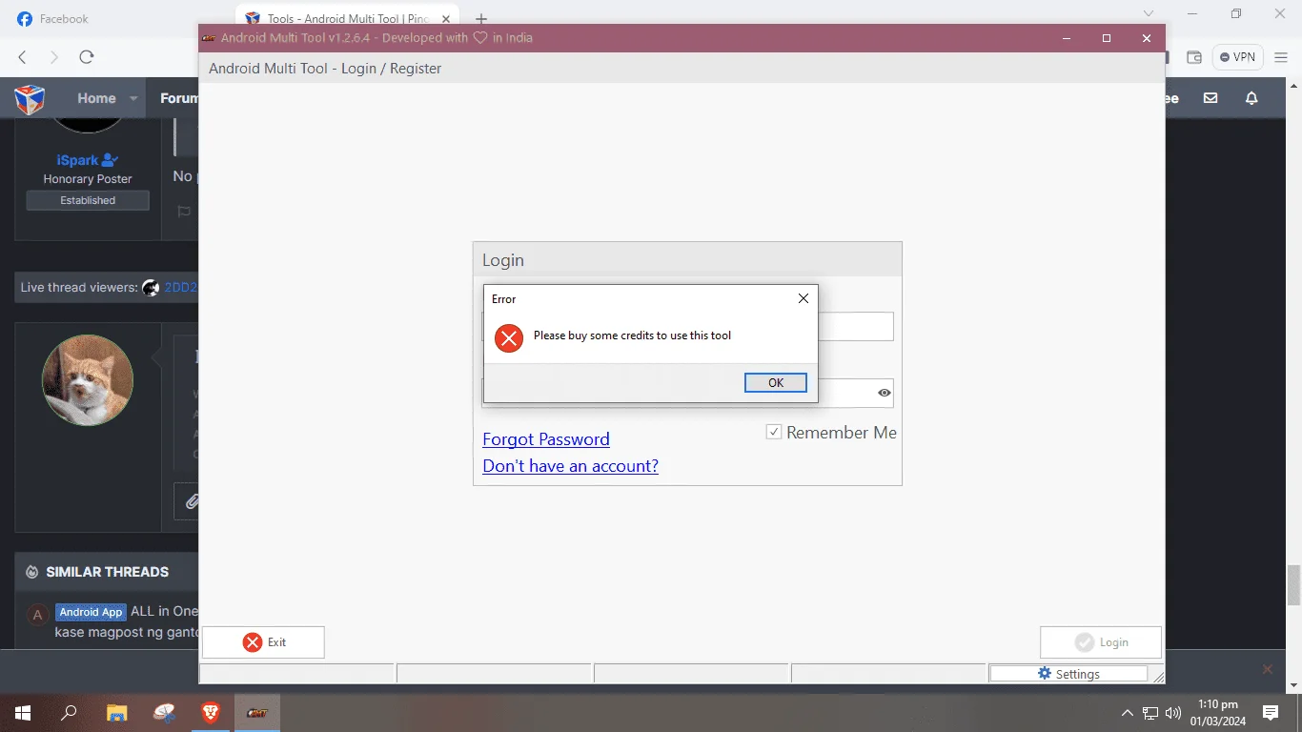Click the SIMILAR THREADS flame icon
The image size is (1302, 732).
[x=31, y=572]
